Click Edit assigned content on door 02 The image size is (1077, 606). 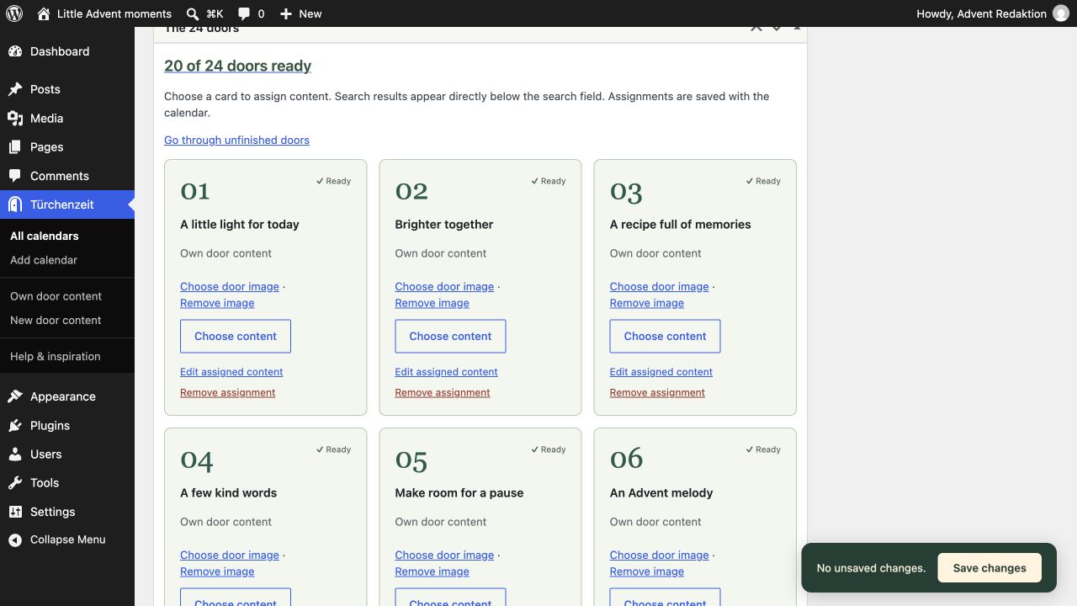coord(446,371)
